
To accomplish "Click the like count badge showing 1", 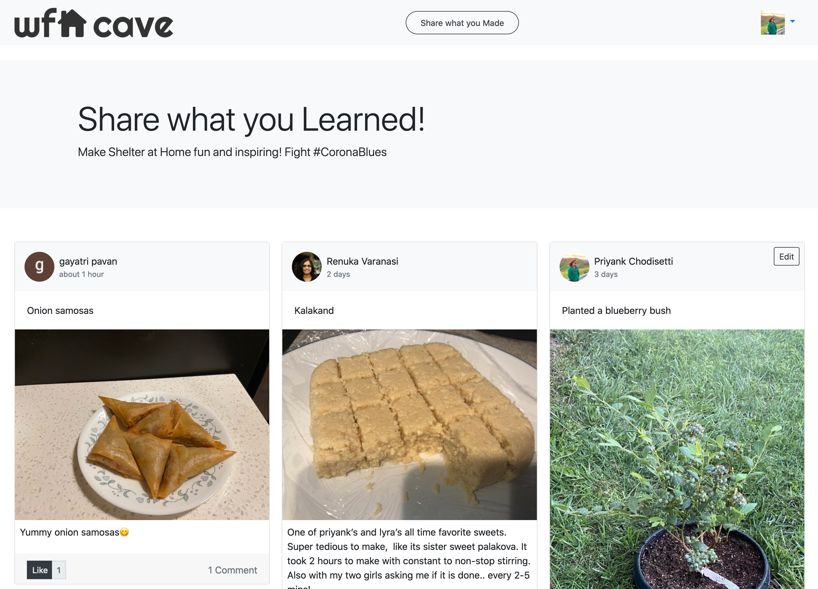I will tap(59, 570).
